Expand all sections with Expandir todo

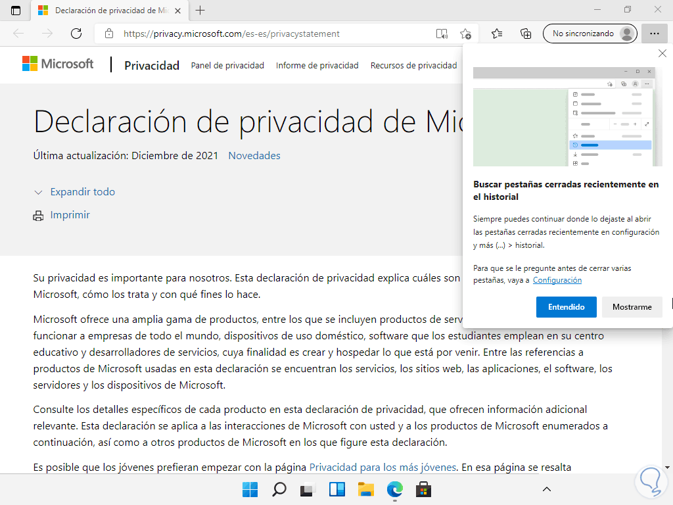tap(82, 191)
